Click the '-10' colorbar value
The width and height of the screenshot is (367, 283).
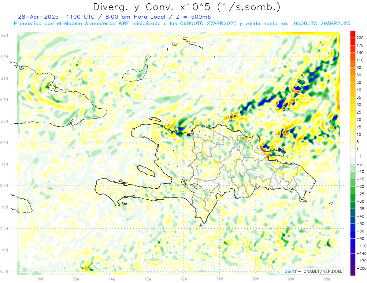pos(360,172)
